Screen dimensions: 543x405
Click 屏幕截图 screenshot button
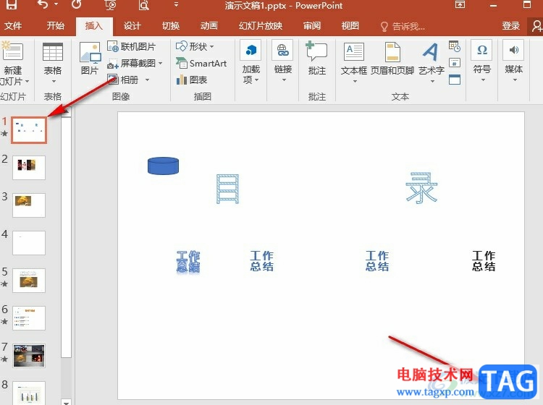click(x=132, y=64)
